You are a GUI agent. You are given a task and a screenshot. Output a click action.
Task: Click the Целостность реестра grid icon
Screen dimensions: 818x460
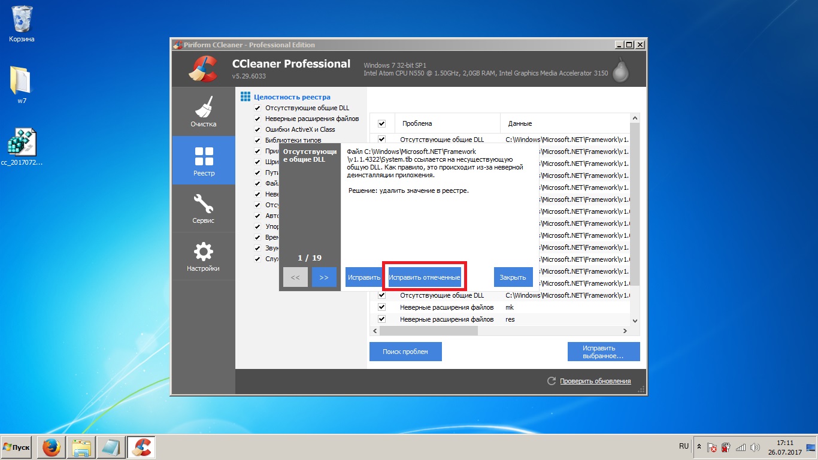[245, 96]
